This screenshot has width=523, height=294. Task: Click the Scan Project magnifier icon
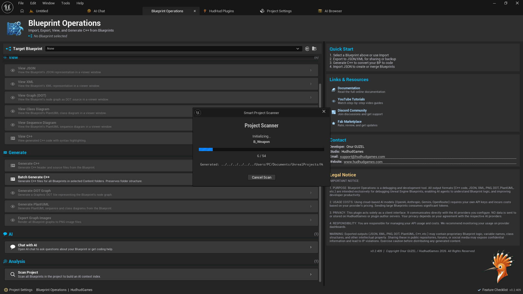tap(13, 274)
